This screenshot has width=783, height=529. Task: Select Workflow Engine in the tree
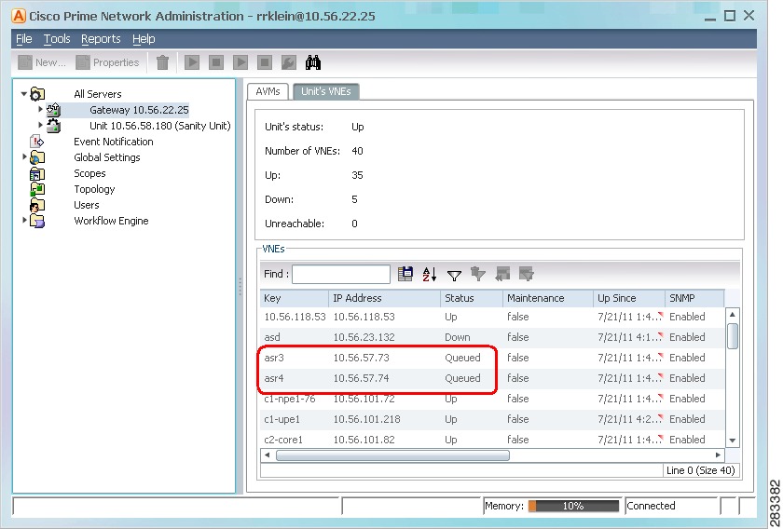[111, 221]
